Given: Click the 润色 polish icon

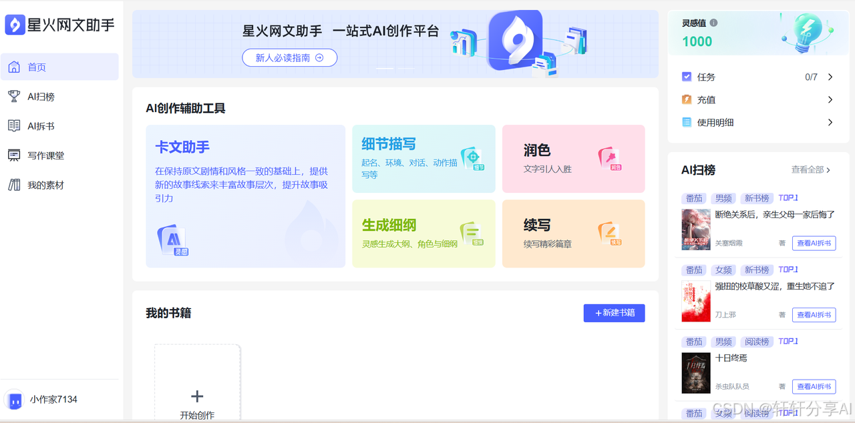Looking at the screenshot, I should 610,159.
